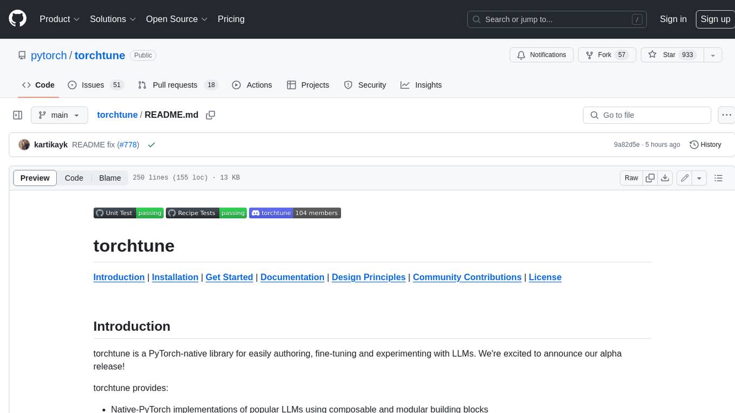Open the star lists dropdown arrow
This screenshot has height=413, width=735.
[x=713, y=55]
